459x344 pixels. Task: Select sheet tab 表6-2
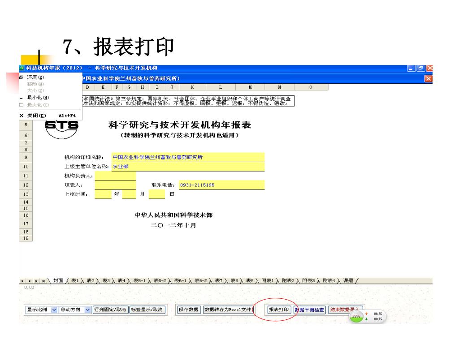click(201, 280)
